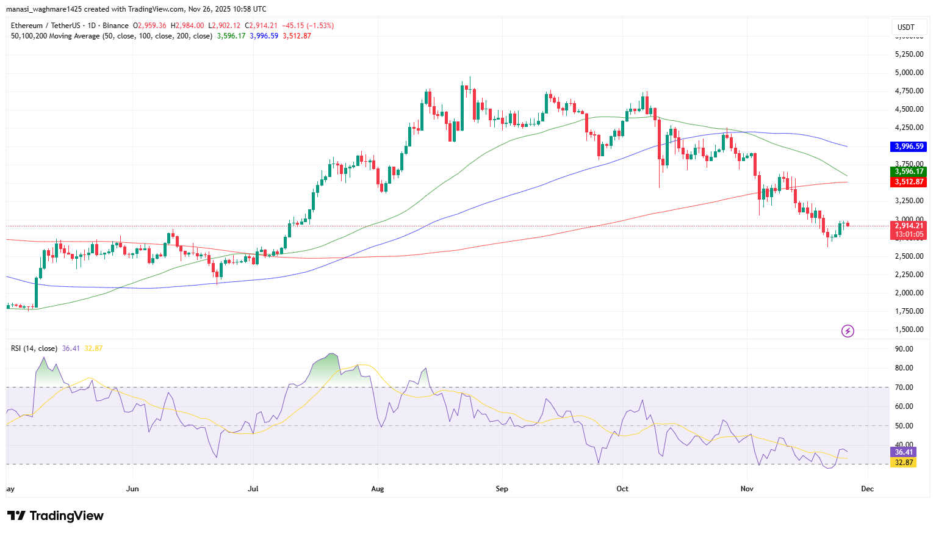The height and width of the screenshot is (534, 936).
Task: Open the USDT currency selector
Action: (909, 27)
